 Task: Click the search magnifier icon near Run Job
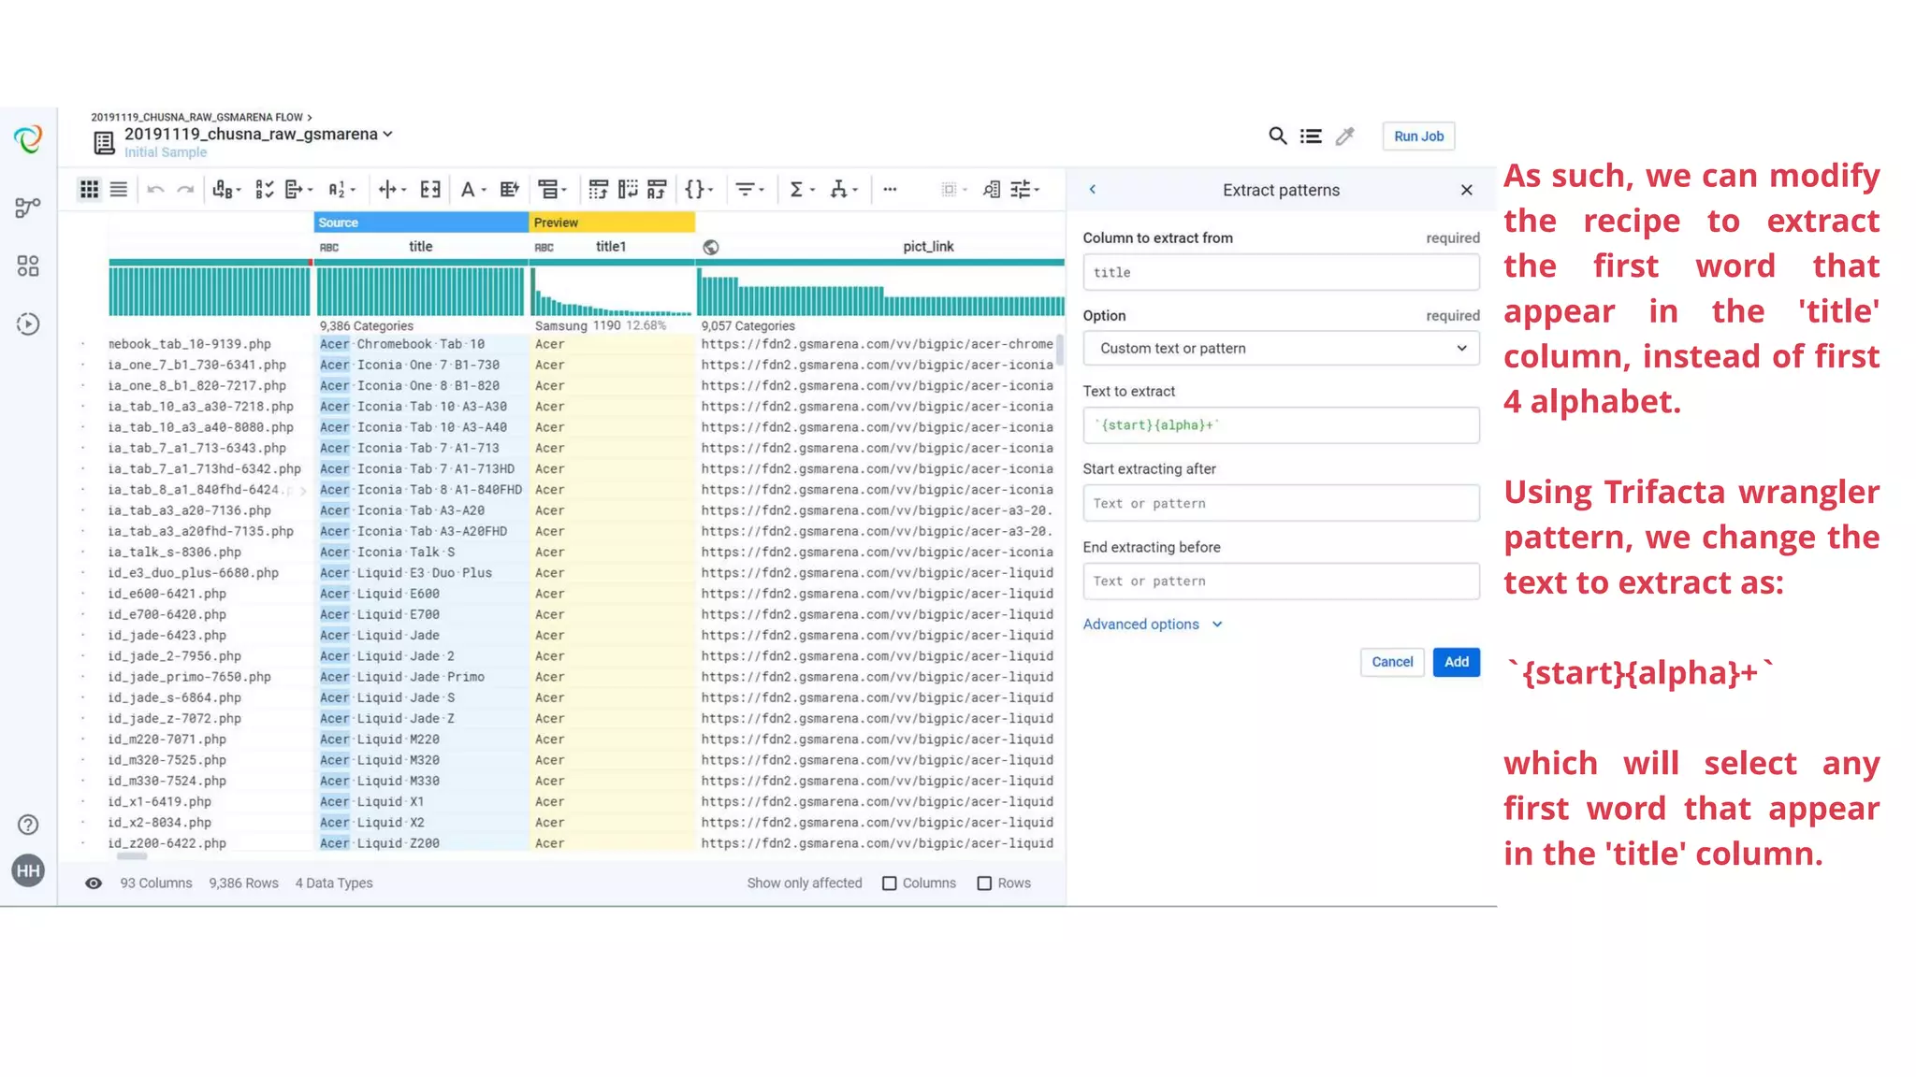click(1277, 136)
